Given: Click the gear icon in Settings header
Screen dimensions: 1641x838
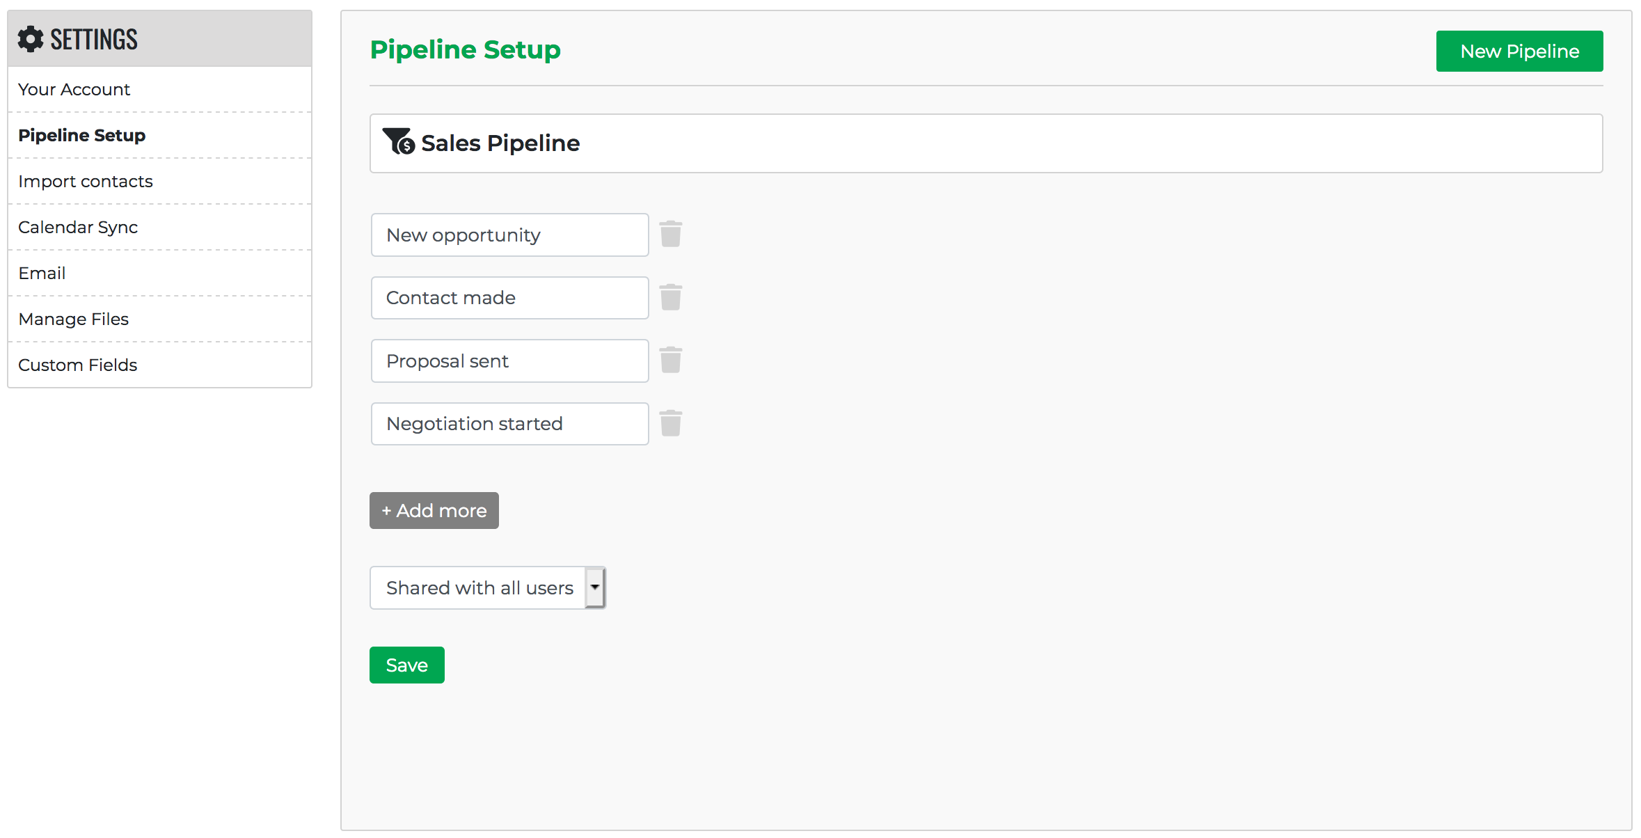Looking at the screenshot, I should pyautogui.click(x=30, y=39).
